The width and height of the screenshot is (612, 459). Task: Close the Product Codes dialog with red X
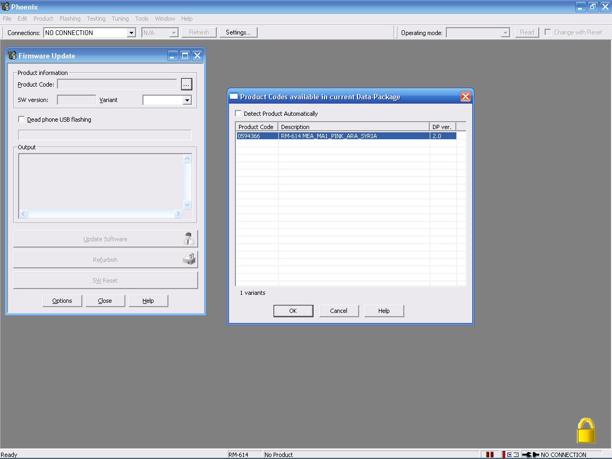pos(465,96)
